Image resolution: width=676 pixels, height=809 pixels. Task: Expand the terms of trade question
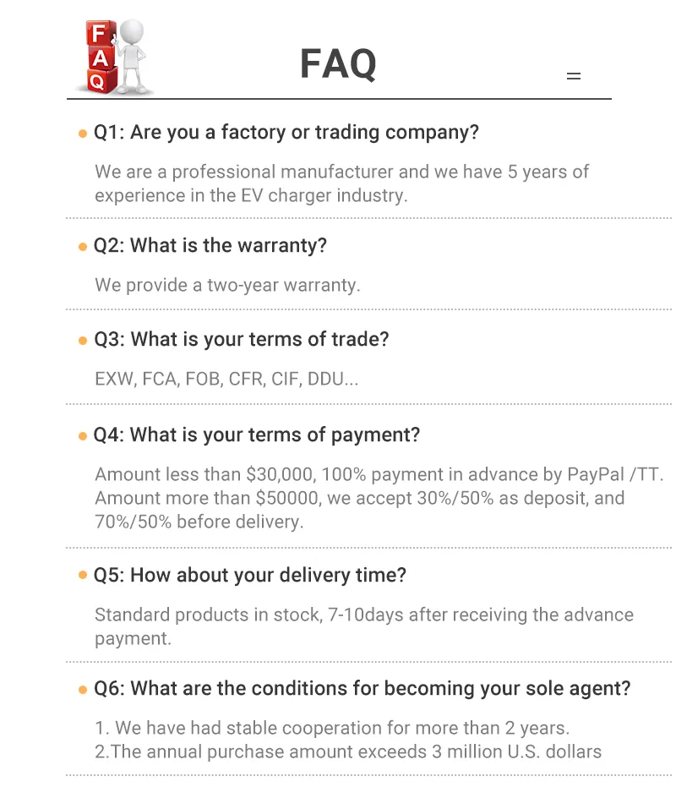[242, 340]
